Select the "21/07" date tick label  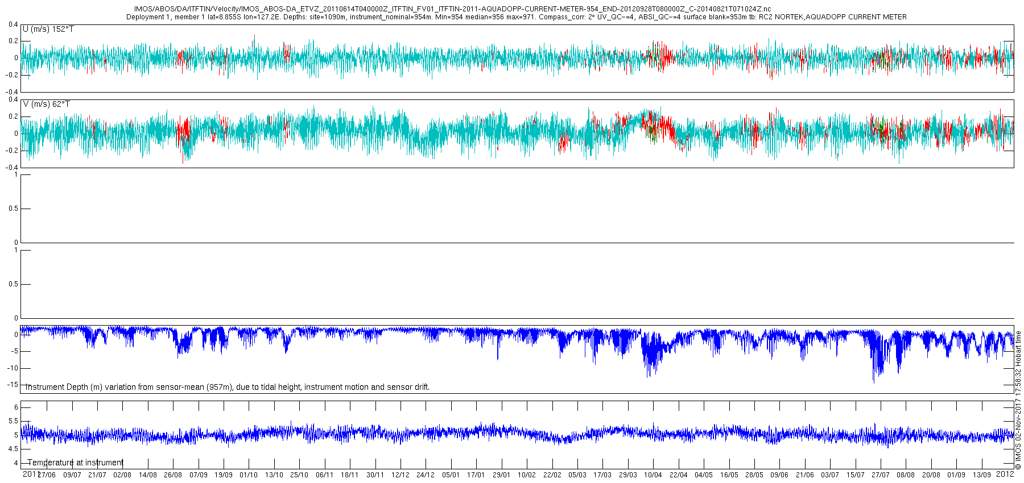coord(97,475)
